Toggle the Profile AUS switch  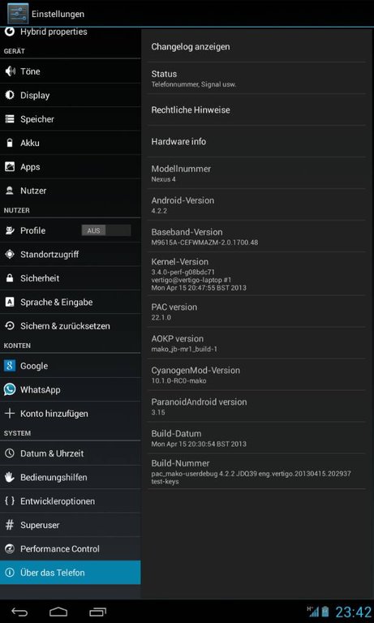coord(106,230)
